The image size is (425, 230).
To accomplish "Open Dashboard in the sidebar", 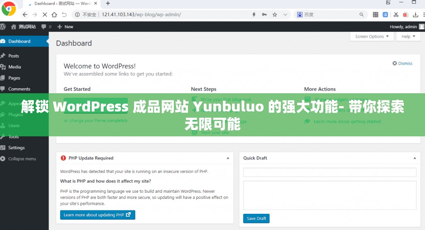I will point(24,41).
